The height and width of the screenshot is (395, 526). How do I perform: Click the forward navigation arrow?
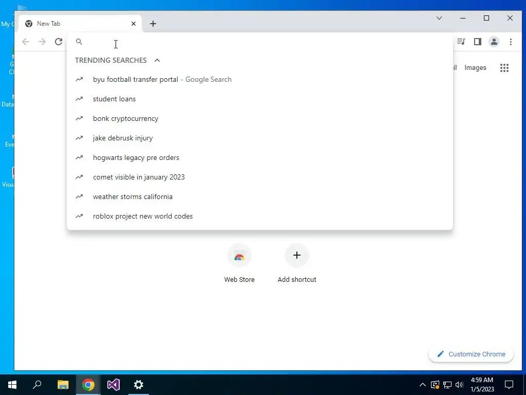point(42,42)
